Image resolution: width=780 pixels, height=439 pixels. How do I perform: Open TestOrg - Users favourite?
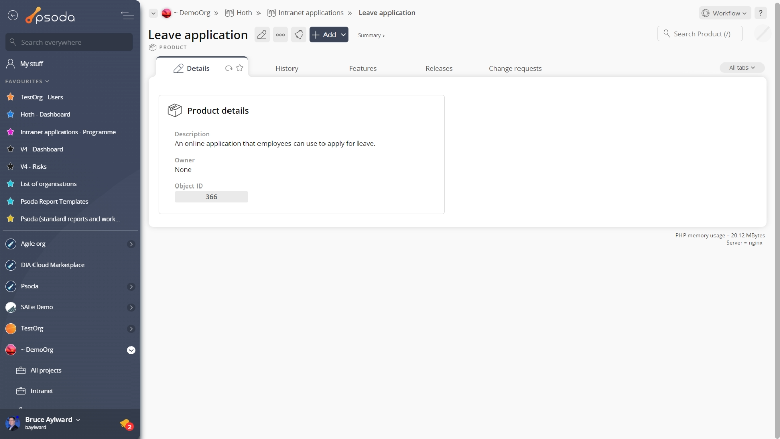[x=42, y=97]
